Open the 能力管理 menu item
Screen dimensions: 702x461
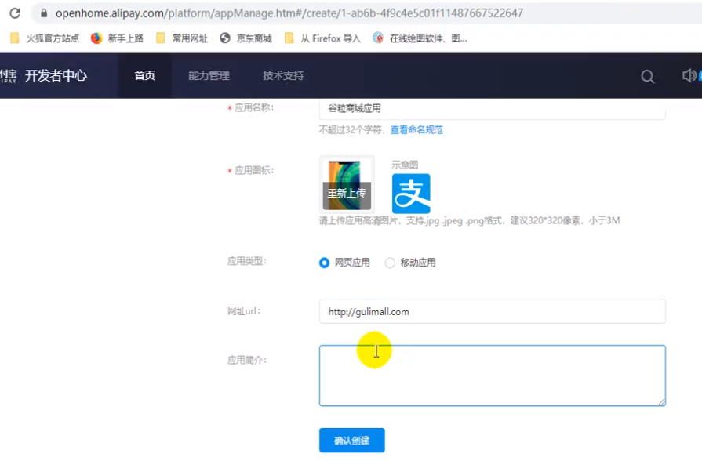[209, 76]
